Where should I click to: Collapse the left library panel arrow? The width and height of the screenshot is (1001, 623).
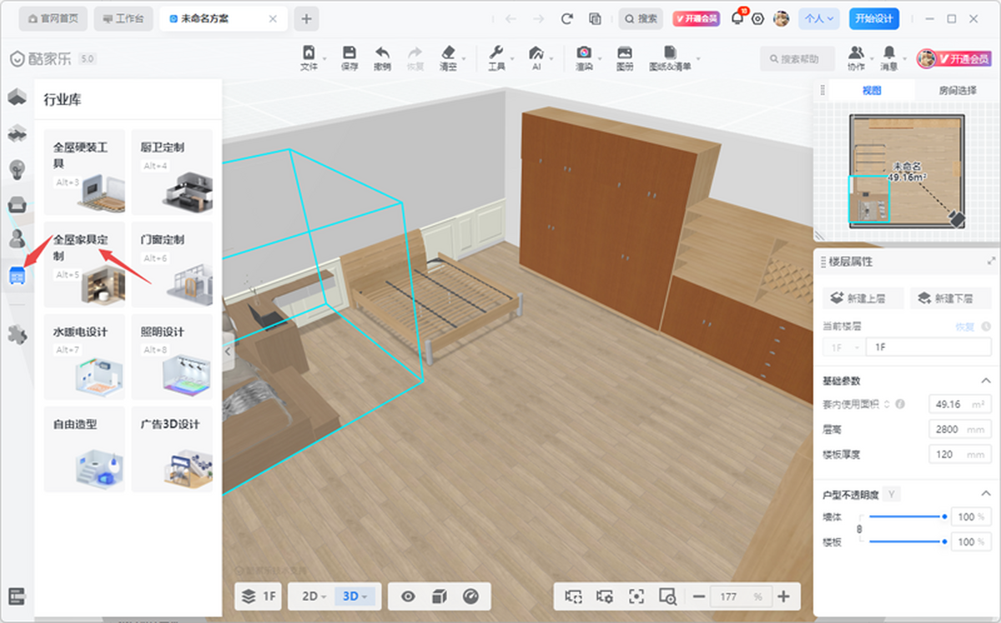click(x=228, y=352)
